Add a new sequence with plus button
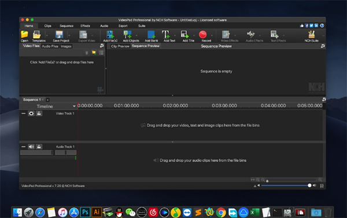Image resolution: width=347 pixels, height=218 pixels. coord(47,100)
